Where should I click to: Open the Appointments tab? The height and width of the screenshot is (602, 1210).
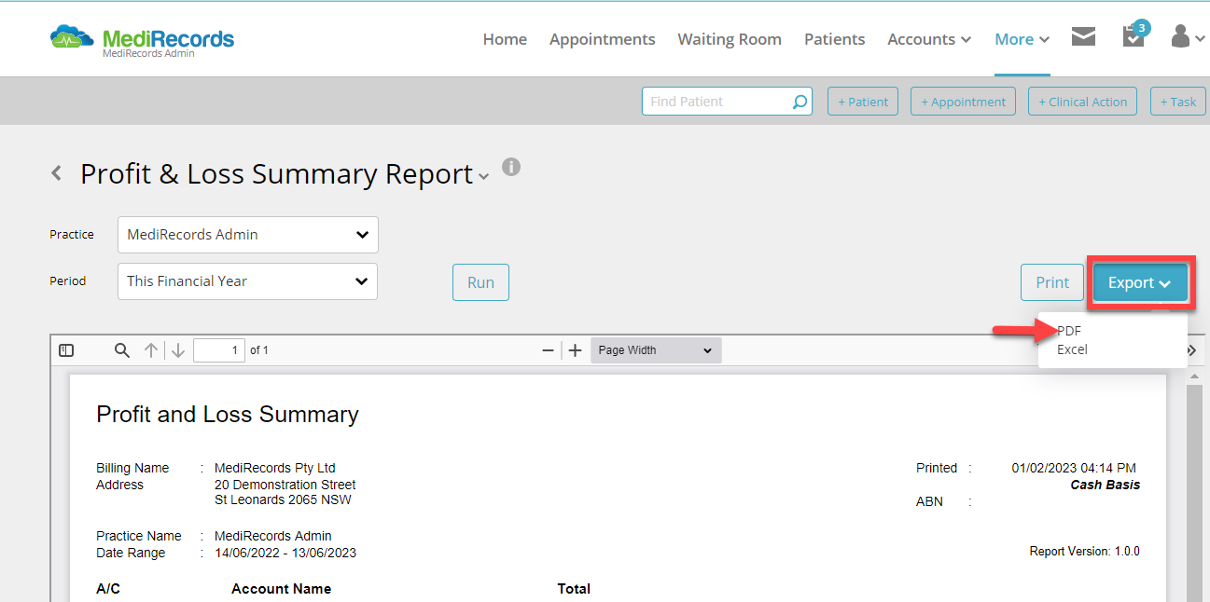click(x=603, y=39)
